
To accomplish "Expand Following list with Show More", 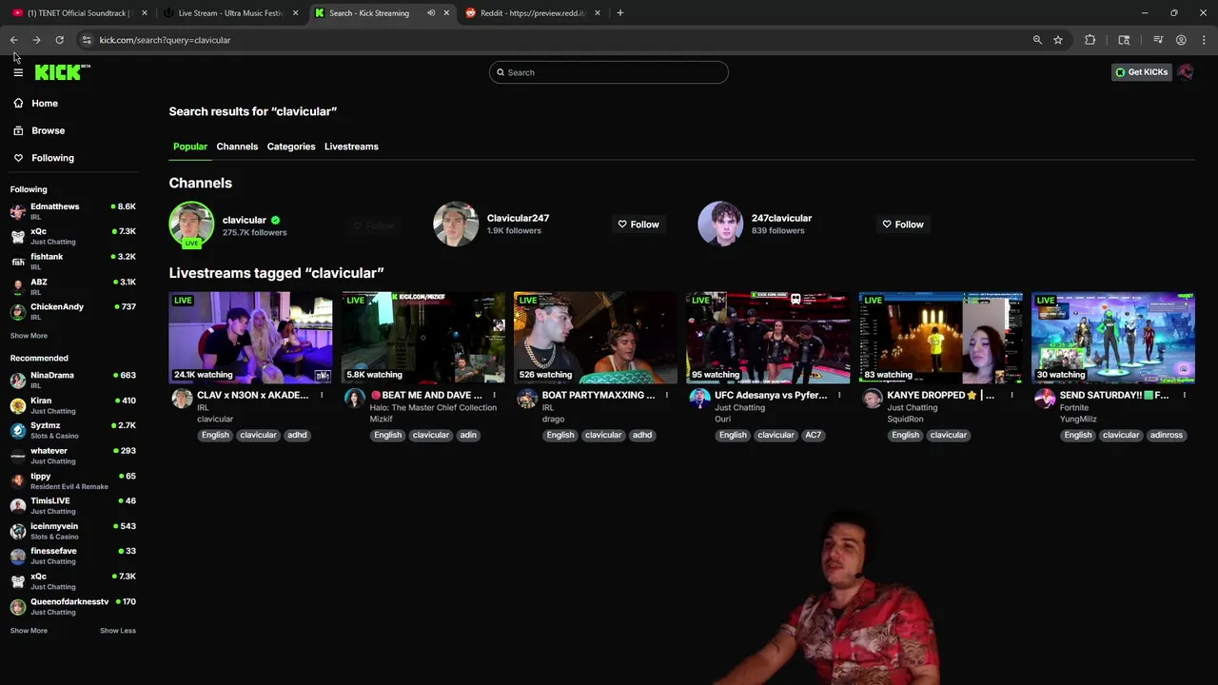I will [29, 336].
